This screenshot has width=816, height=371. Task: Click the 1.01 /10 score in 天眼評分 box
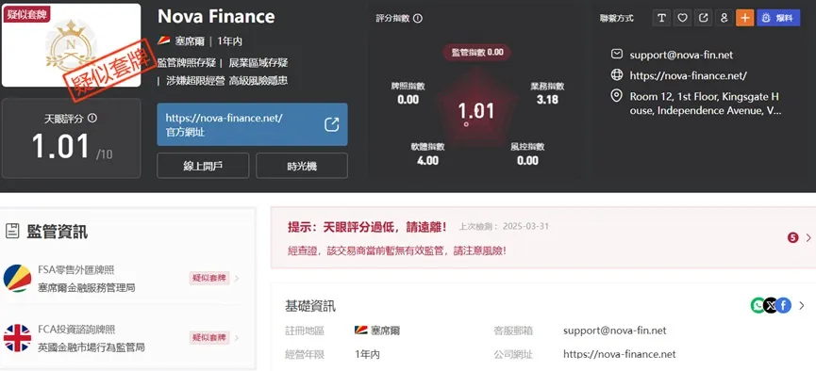point(72,148)
